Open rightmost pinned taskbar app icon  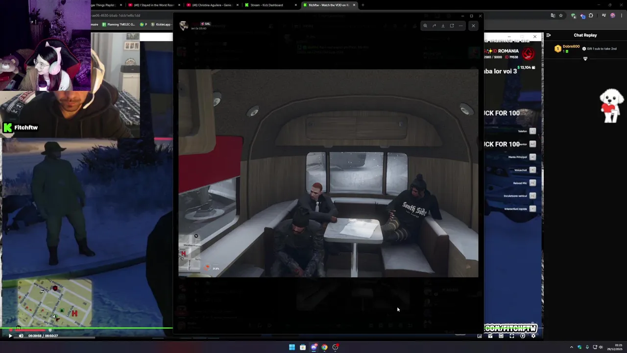pyautogui.click(x=336, y=347)
